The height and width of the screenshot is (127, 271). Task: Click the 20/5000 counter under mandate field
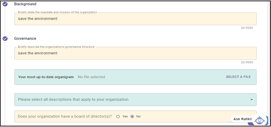pos(247,28)
